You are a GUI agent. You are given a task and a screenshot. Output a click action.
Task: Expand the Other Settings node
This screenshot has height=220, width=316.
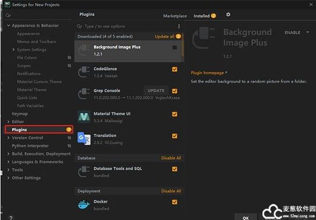point(8,178)
